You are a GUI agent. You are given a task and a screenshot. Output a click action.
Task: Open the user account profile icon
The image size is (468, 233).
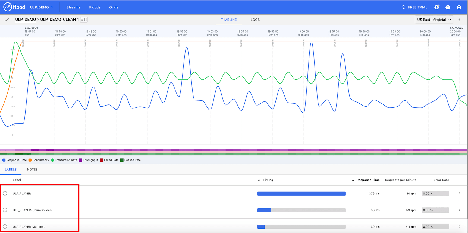tap(459, 7)
